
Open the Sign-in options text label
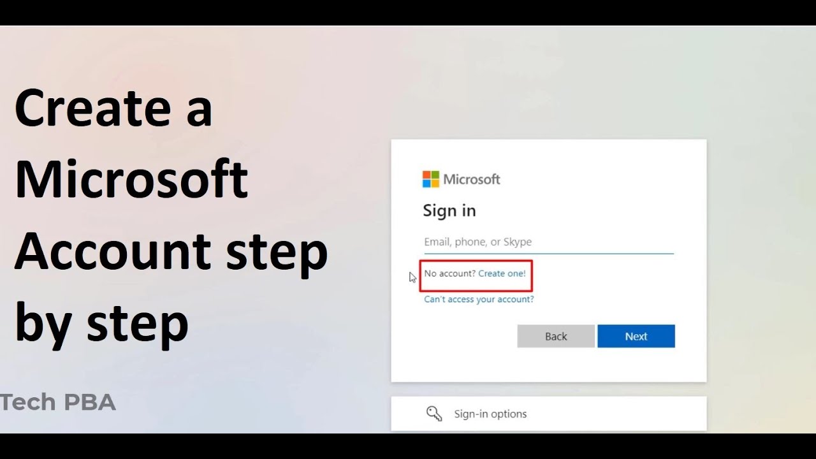(490, 414)
